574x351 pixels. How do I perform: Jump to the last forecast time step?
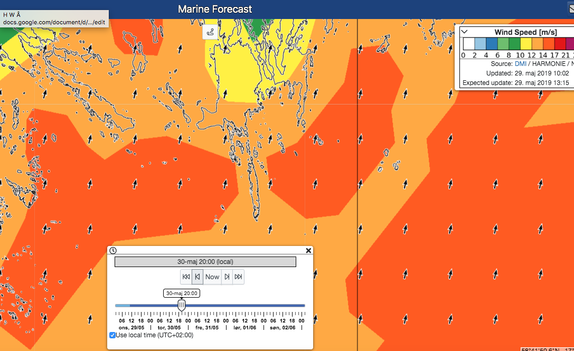pyautogui.click(x=238, y=277)
